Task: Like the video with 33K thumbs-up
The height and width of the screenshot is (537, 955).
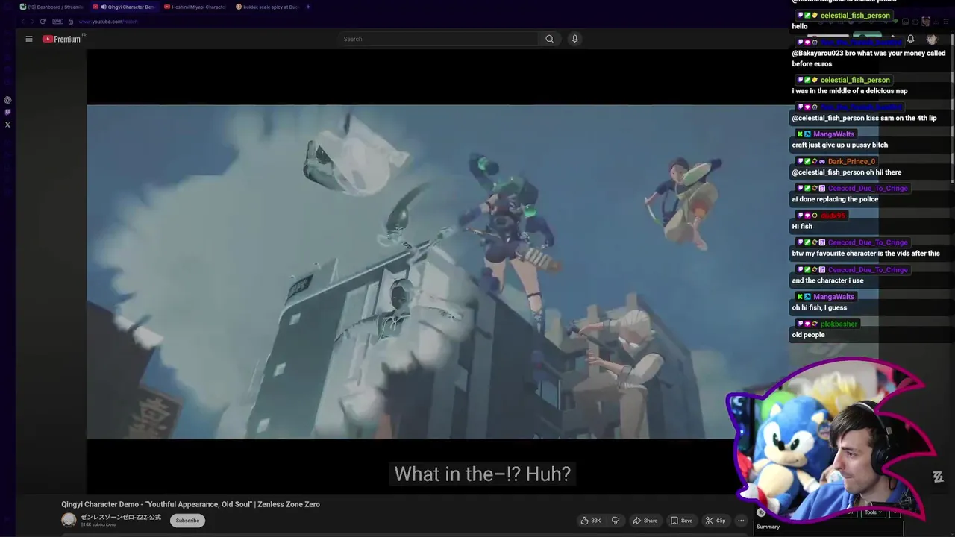Action: click(591, 521)
